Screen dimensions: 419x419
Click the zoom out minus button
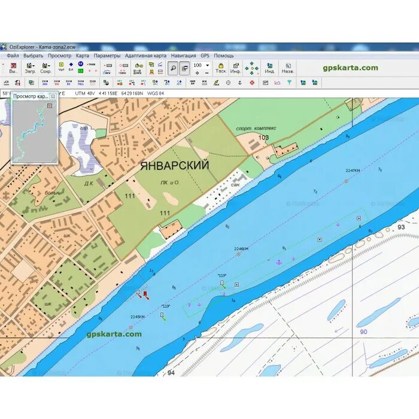point(207,72)
